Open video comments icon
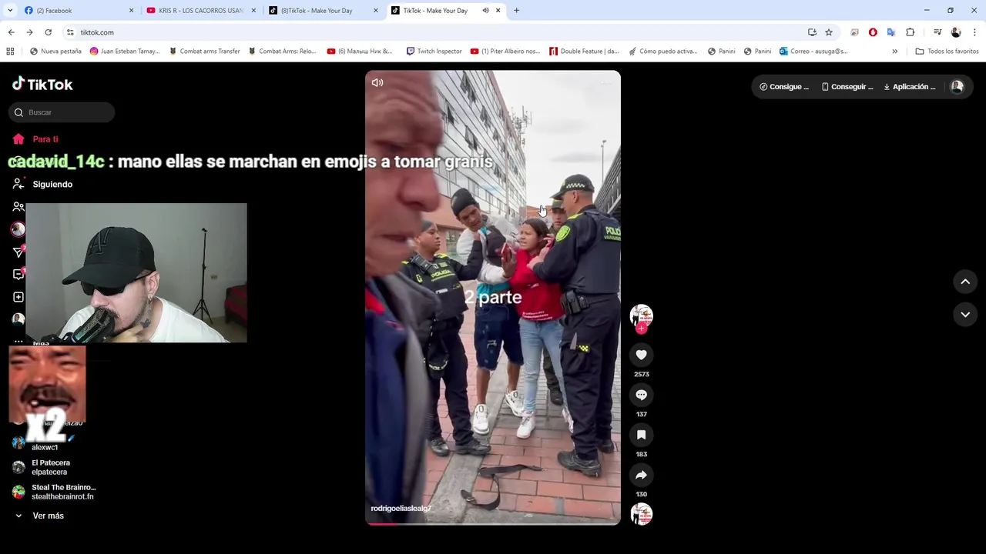 pos(641,395)
